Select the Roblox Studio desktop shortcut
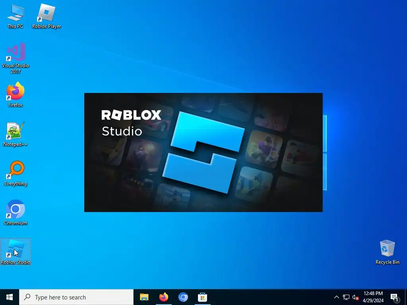The width and height of the screenshot is (407, 305). [x=16, y=252]
